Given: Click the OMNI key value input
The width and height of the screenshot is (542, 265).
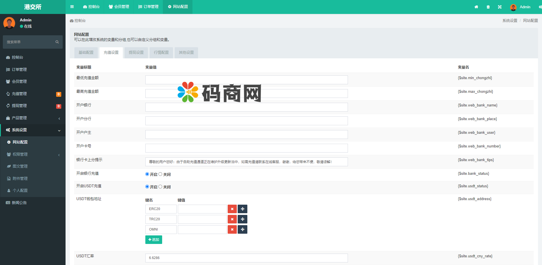Looking at the screenshot, I should [x=202, y=229].
